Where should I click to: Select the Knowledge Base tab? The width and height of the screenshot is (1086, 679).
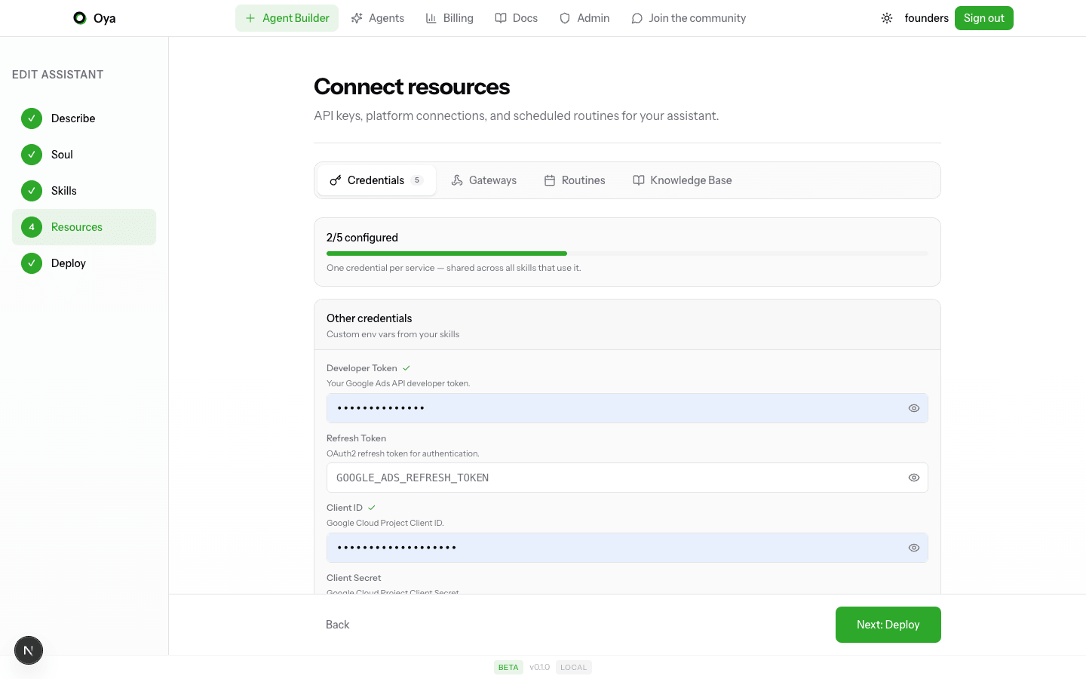(683, 180)
